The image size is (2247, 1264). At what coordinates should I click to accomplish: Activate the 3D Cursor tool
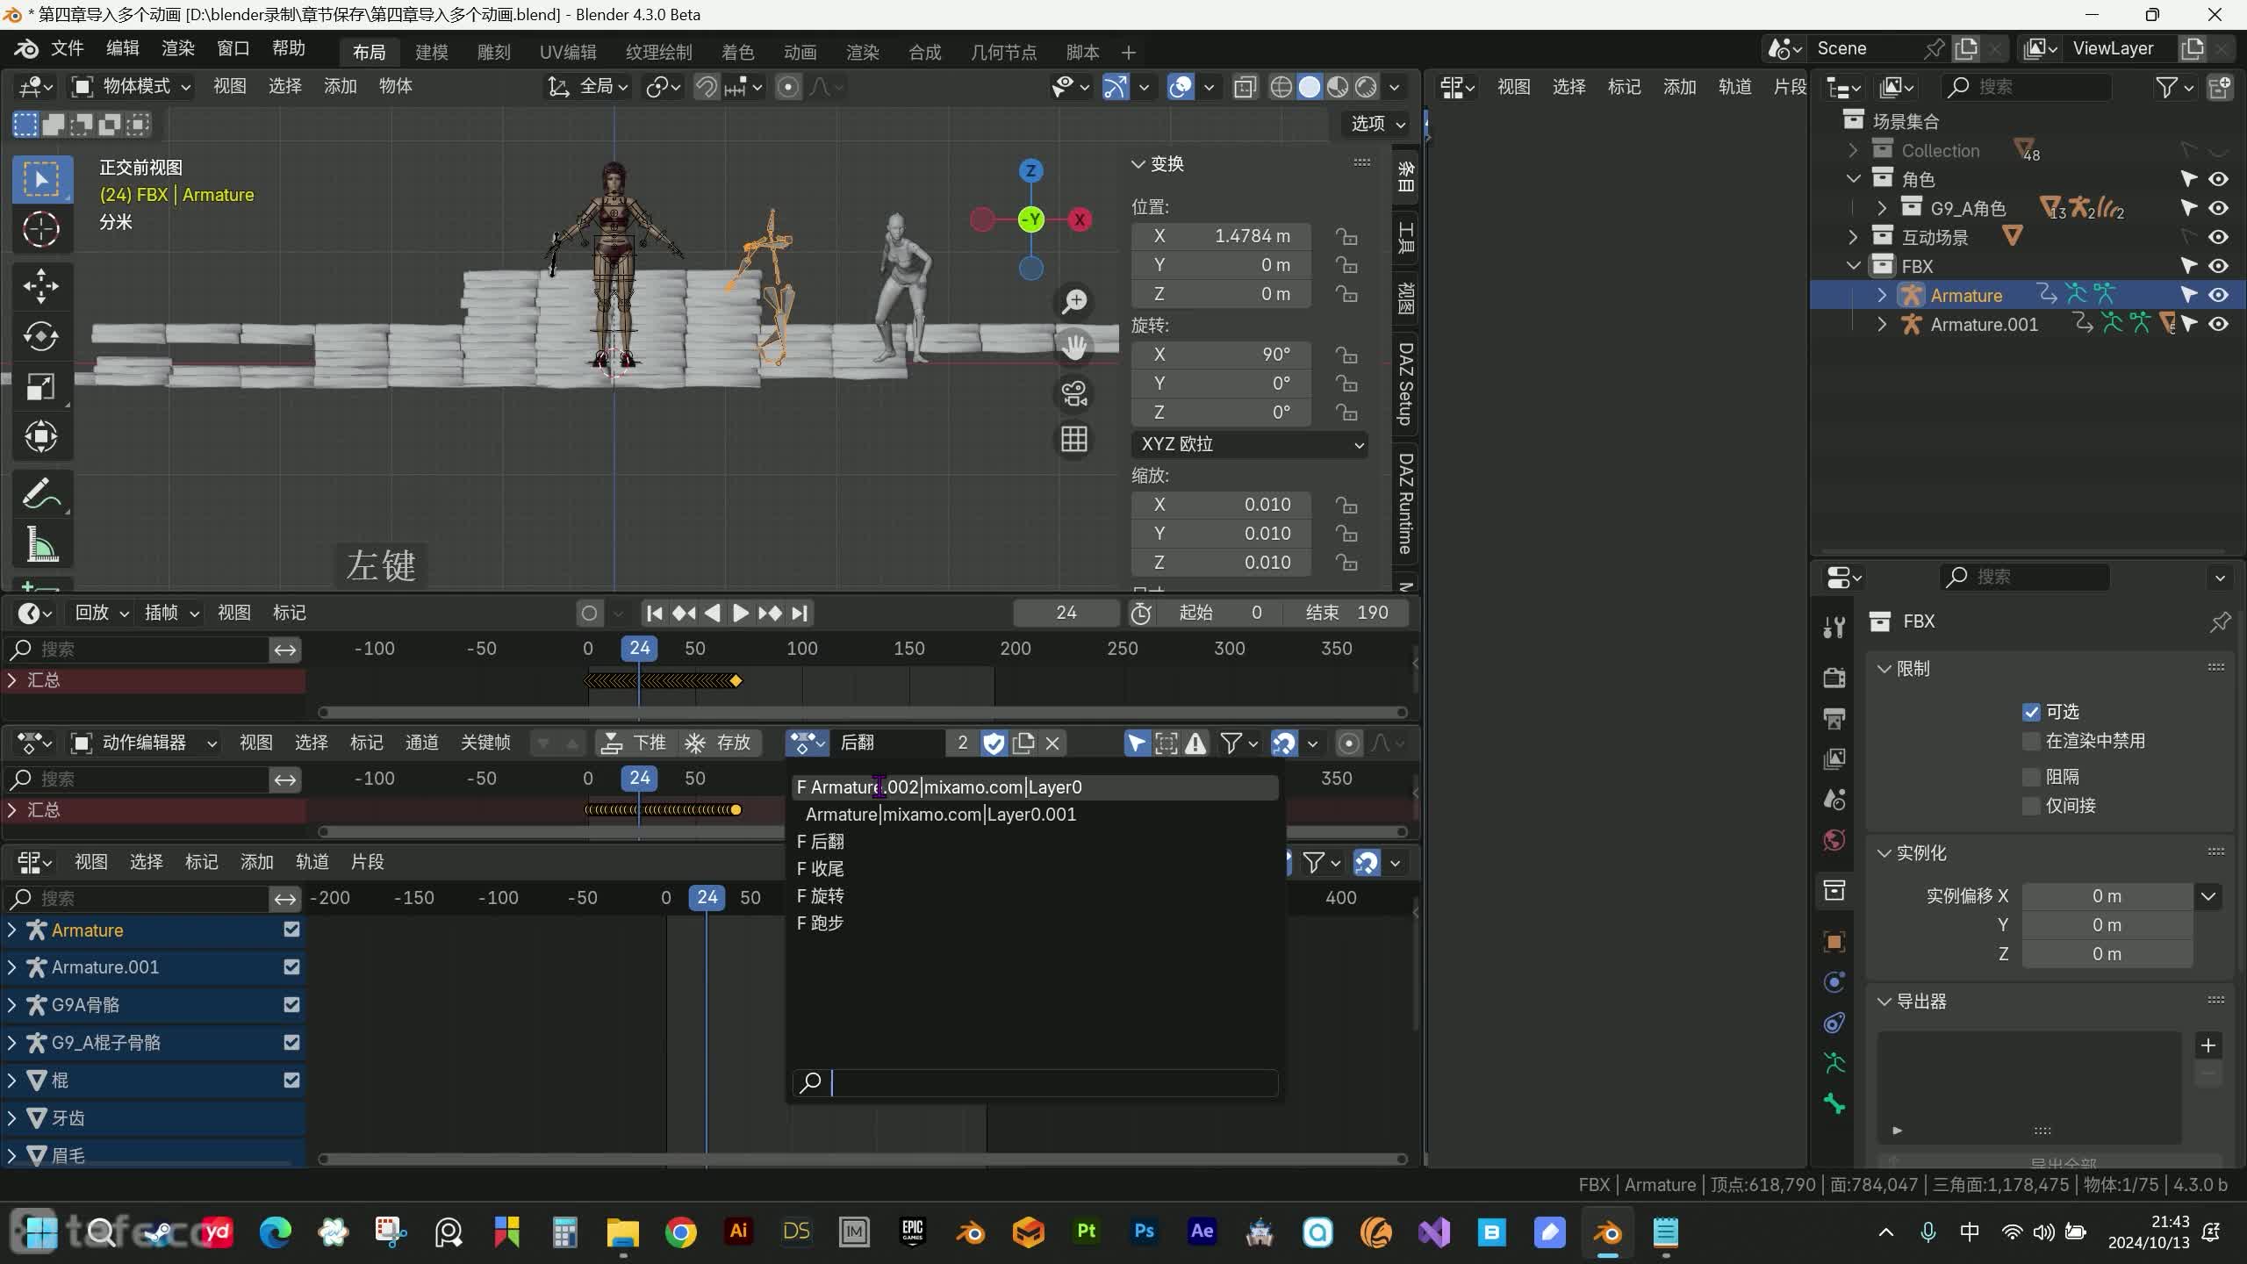41,230
